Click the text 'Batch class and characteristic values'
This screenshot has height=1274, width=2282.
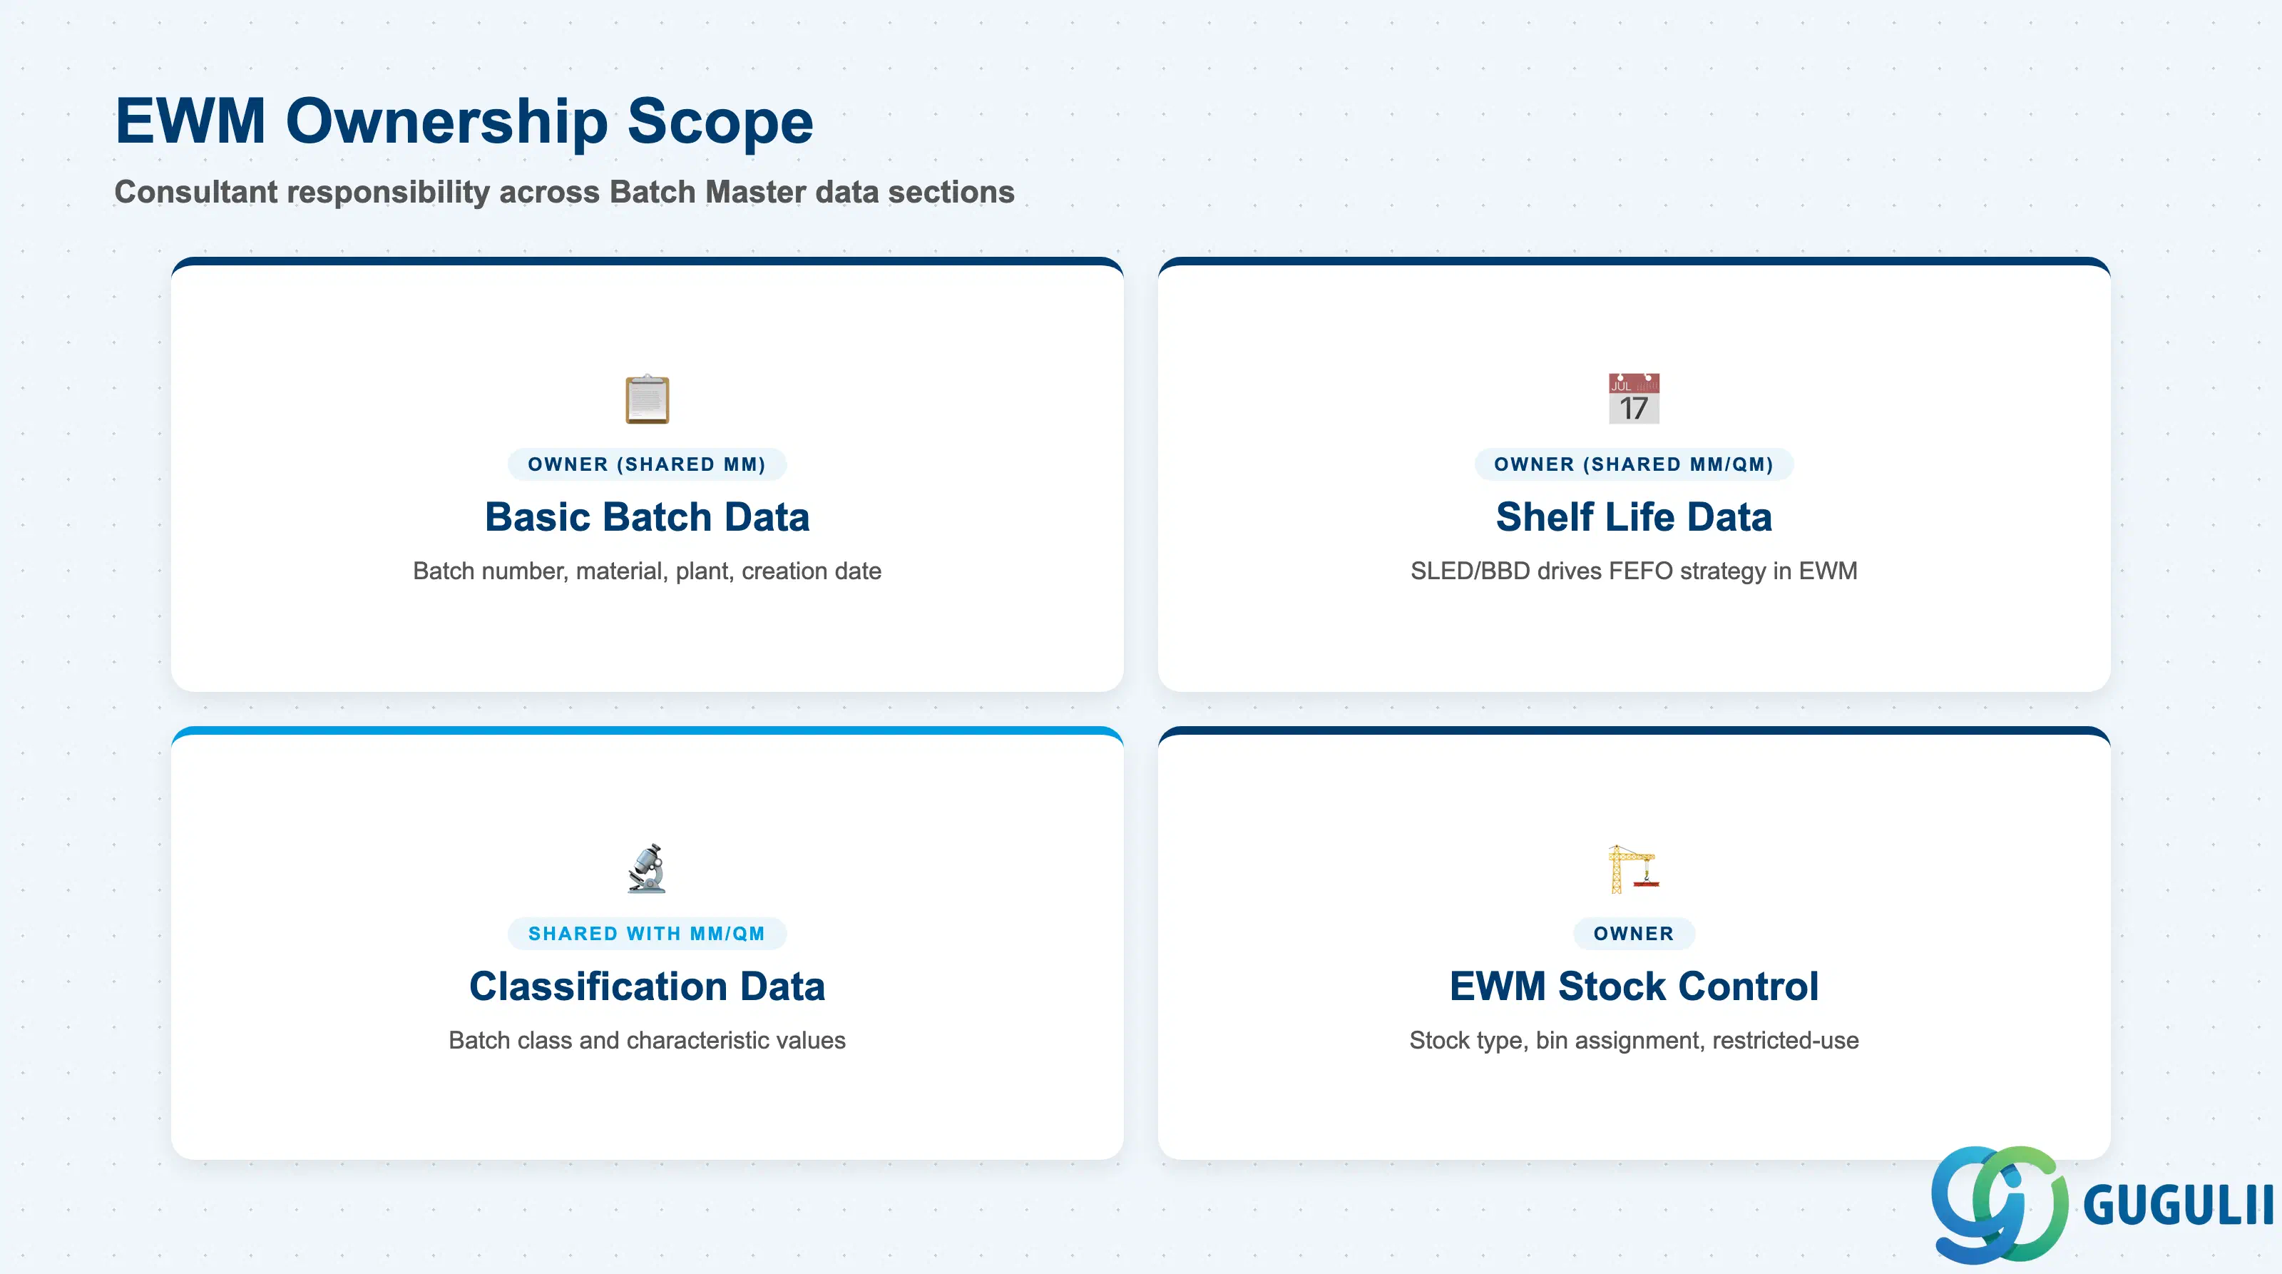coord(647,1040)
